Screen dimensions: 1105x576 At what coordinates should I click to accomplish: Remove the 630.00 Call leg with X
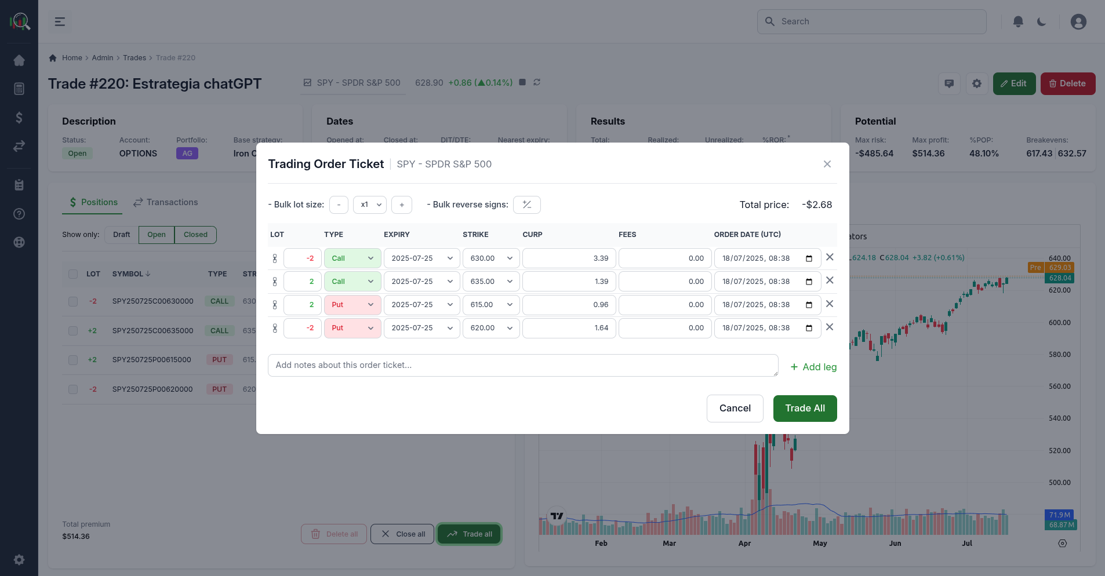click(830, 257)
